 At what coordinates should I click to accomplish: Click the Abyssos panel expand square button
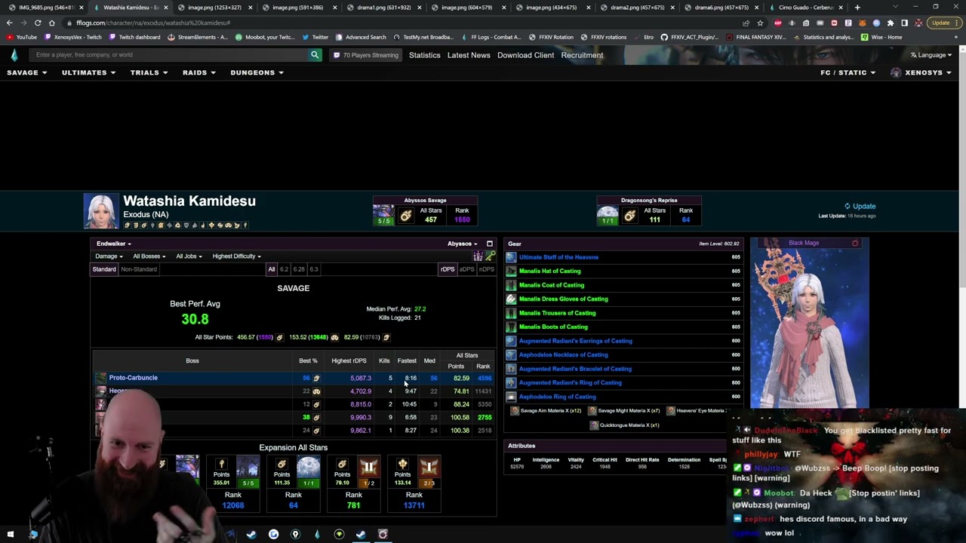pos(489,244)
